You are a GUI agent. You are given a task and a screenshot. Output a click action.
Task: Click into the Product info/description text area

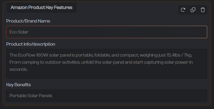tap(107, 64)
